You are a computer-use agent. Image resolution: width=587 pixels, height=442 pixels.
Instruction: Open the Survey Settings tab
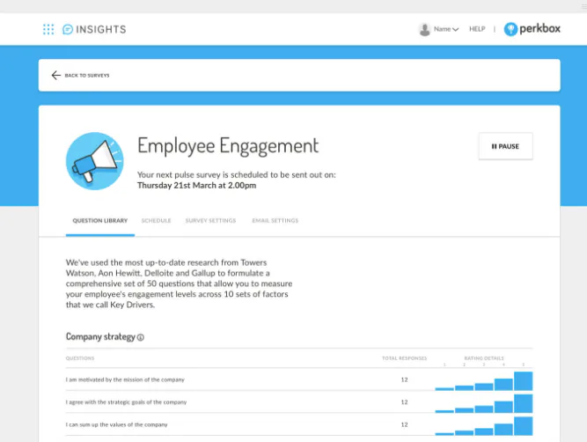pyautogui.click(x=210, y=221)
